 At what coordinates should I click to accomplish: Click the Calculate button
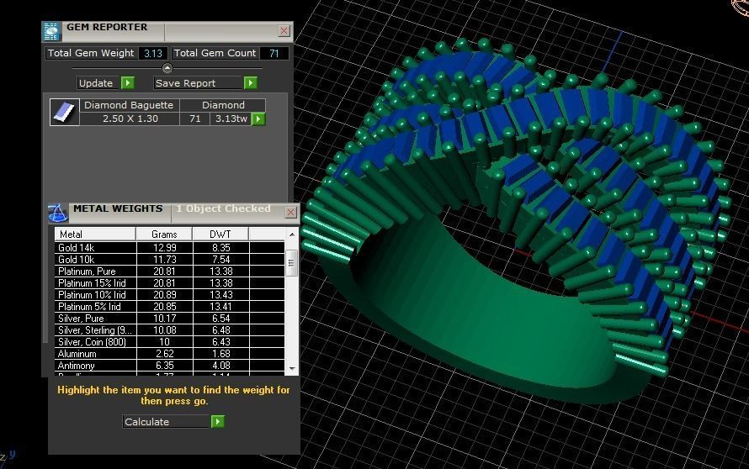coord(167,421)
